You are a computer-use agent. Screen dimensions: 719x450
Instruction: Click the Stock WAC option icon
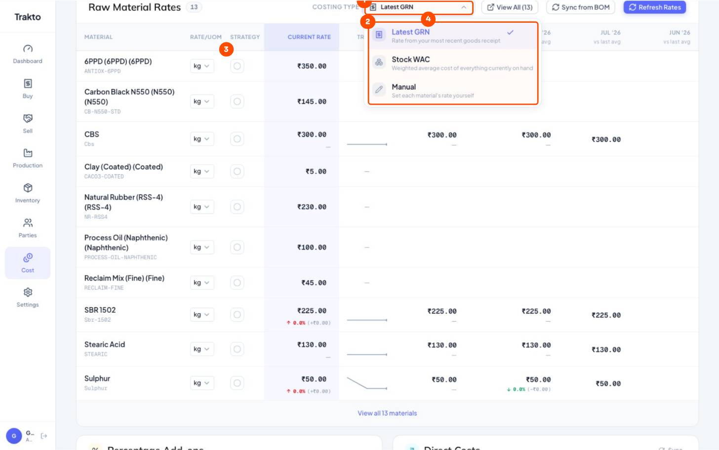pyautogui.click(x=379, y=62)
